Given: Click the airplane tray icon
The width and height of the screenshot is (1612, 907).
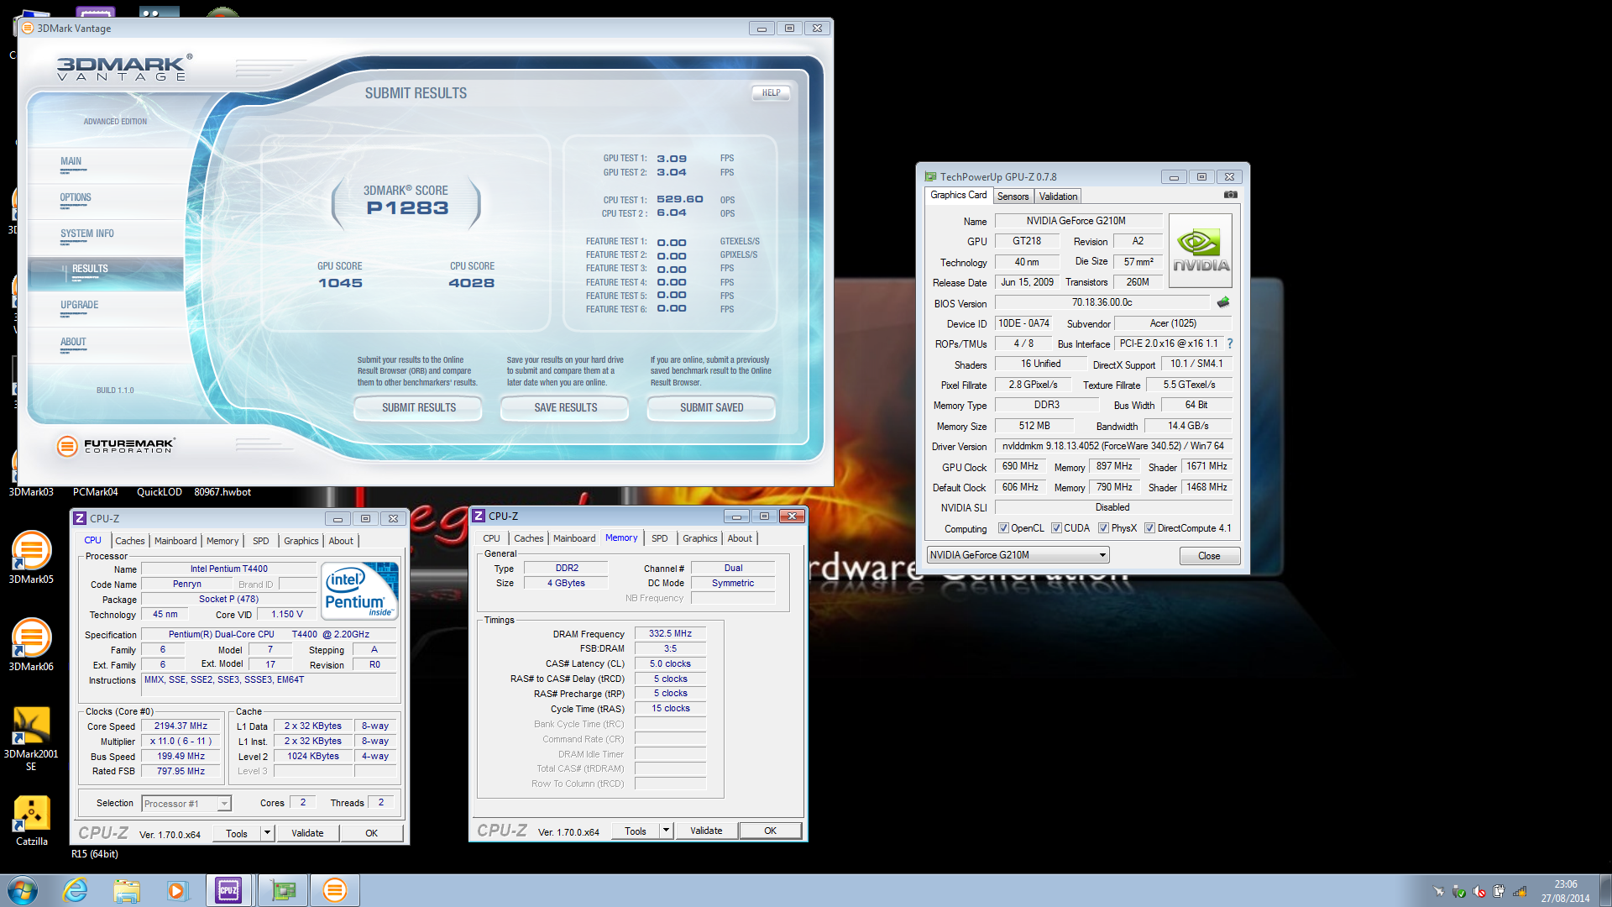Looking at the screenshot, I should [x=1439, y=891].
